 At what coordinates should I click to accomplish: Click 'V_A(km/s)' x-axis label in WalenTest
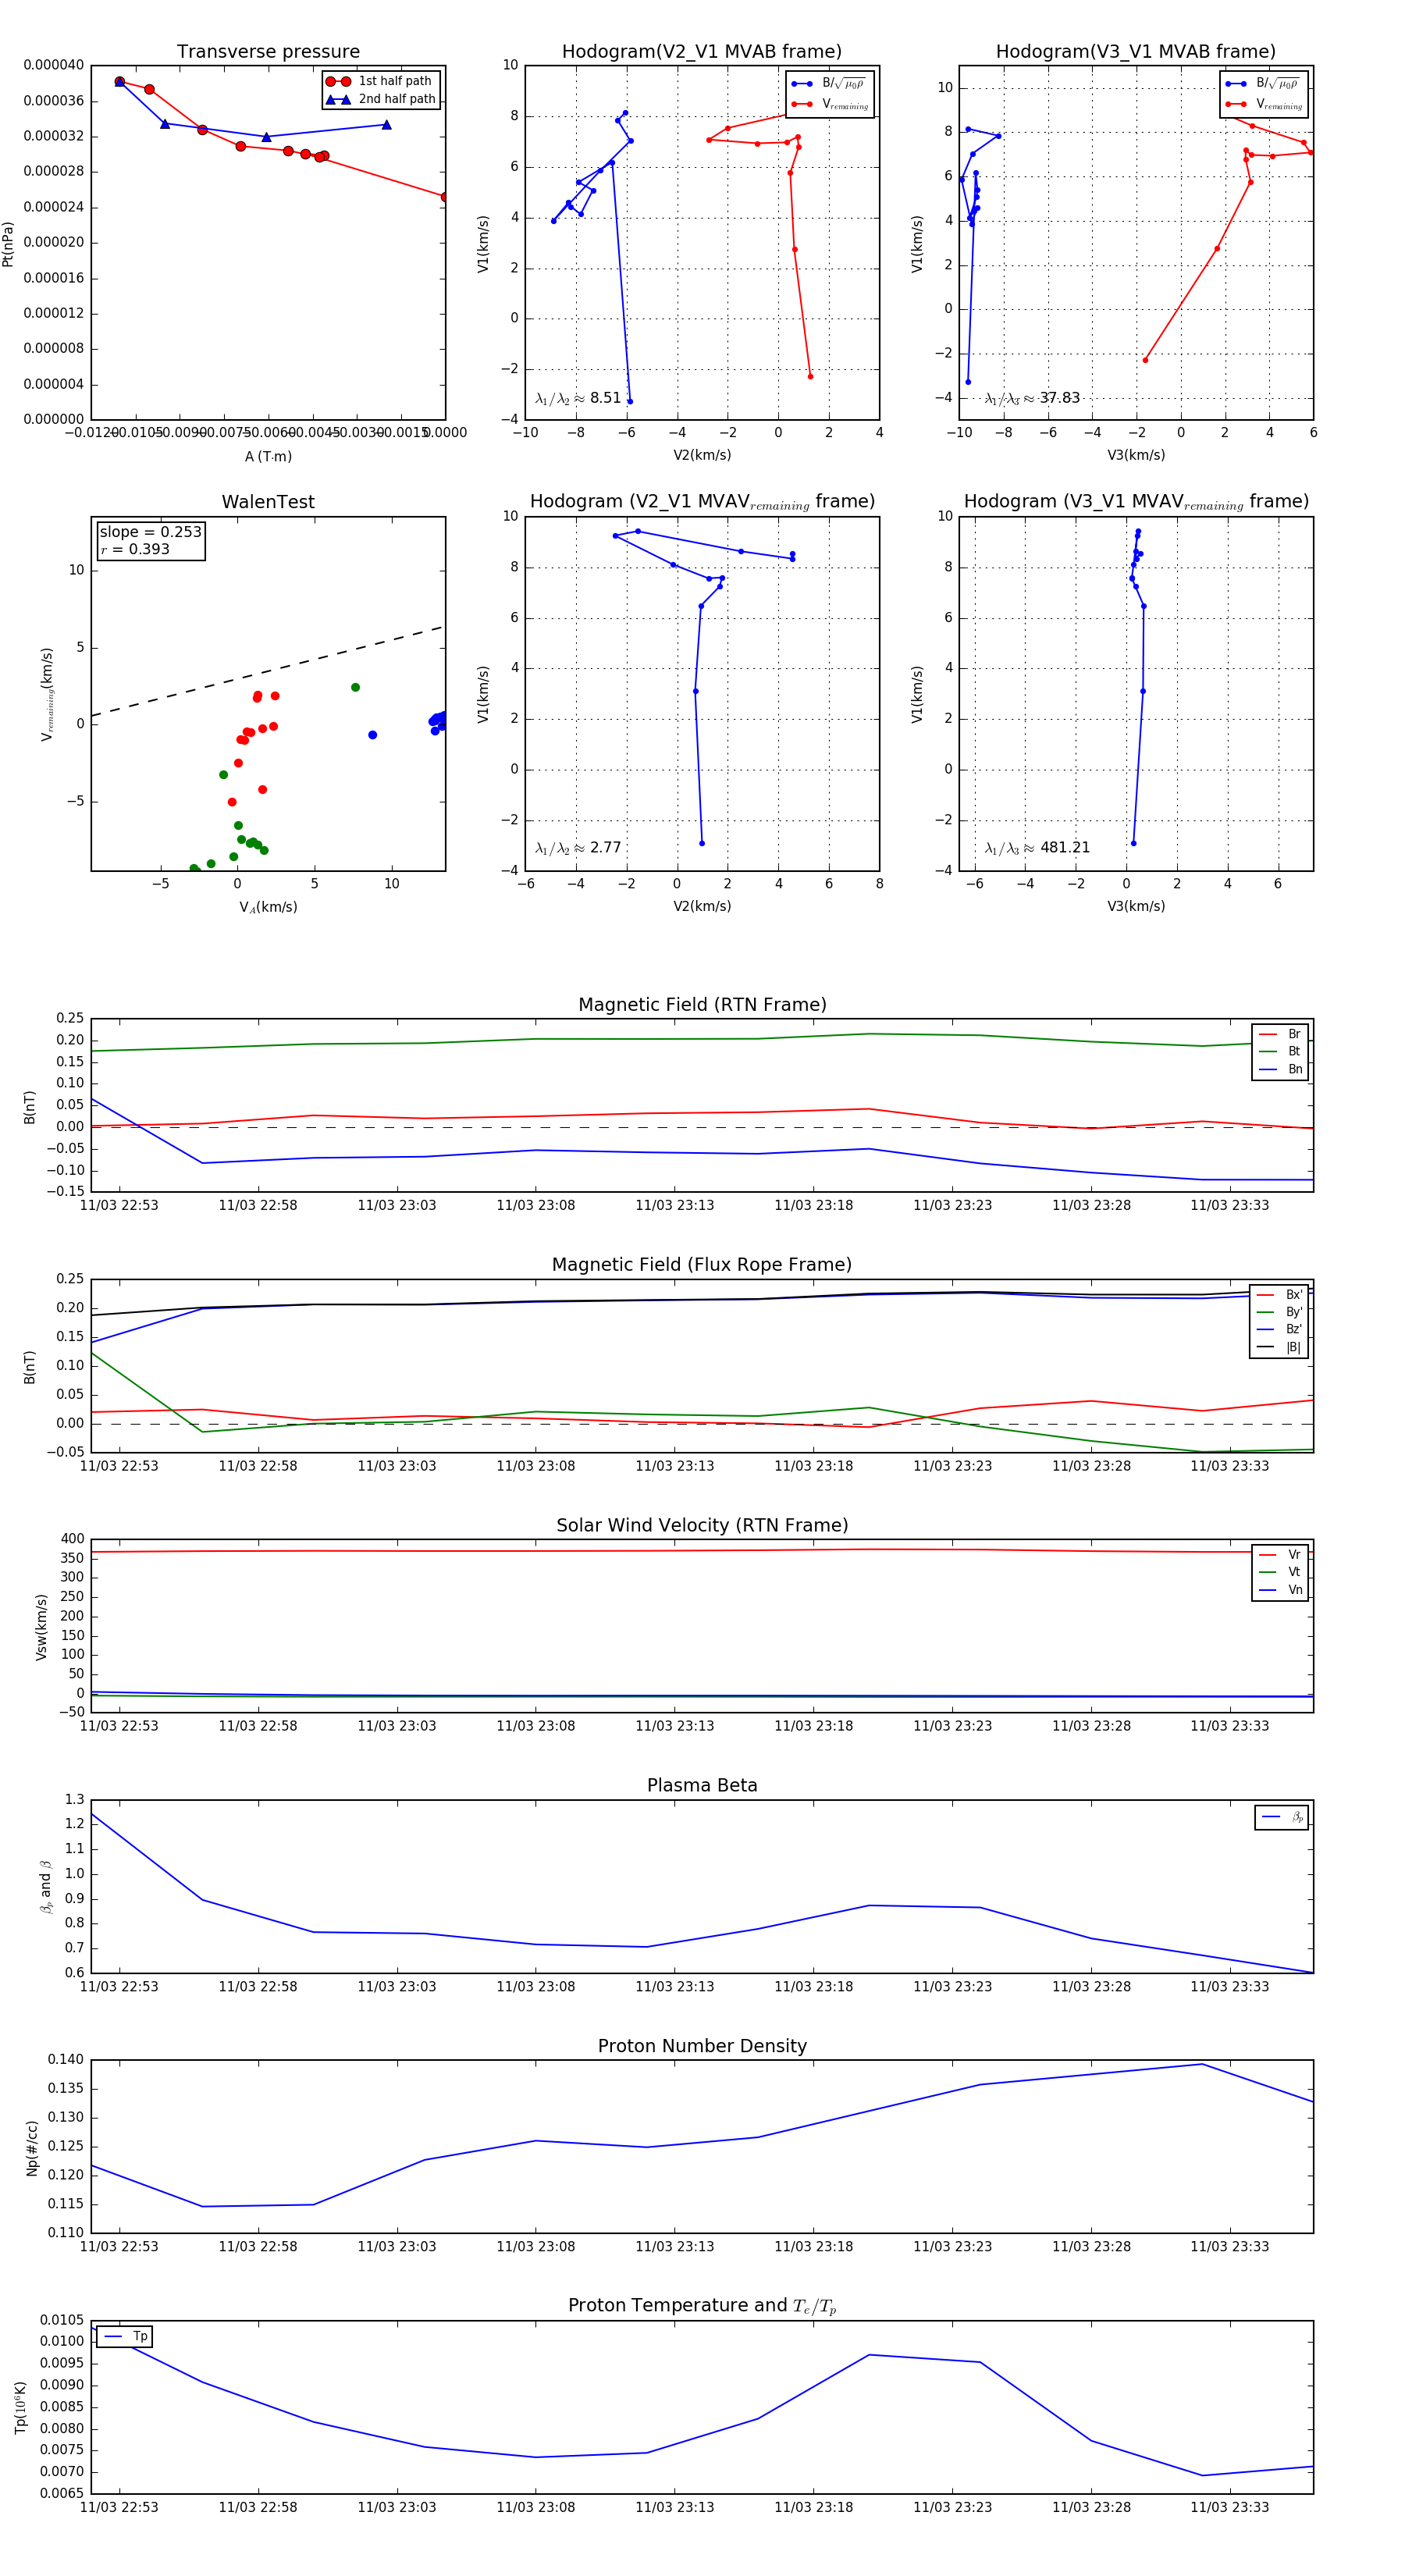click(268, 907)
